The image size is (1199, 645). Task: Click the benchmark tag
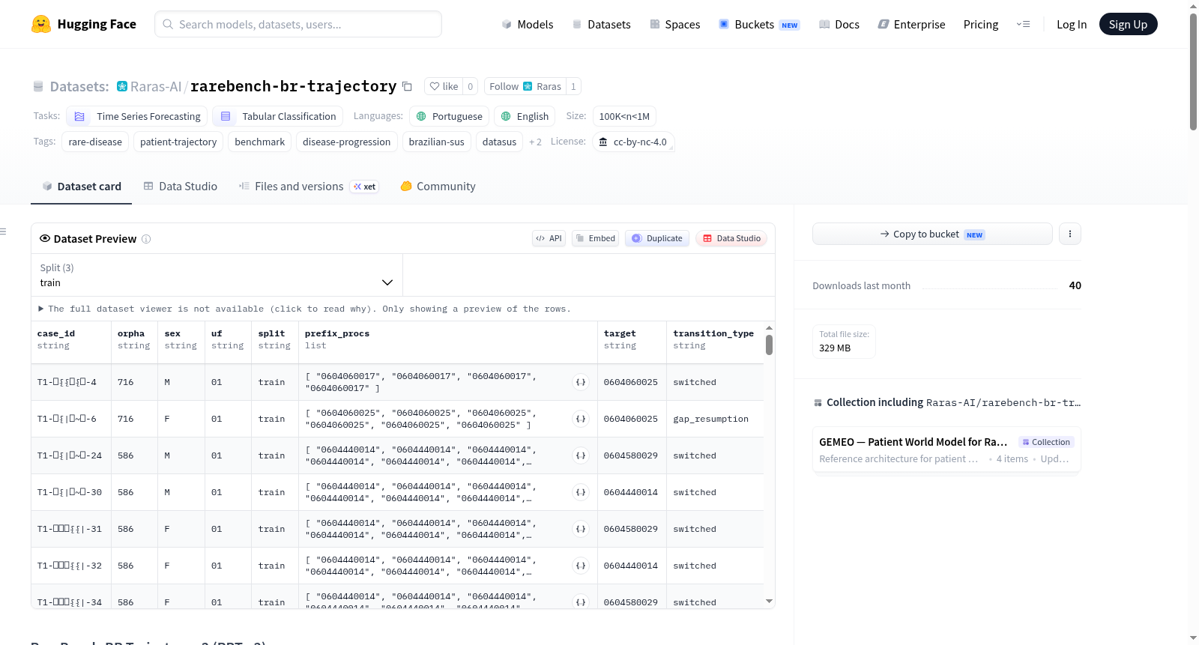(260, 142)
